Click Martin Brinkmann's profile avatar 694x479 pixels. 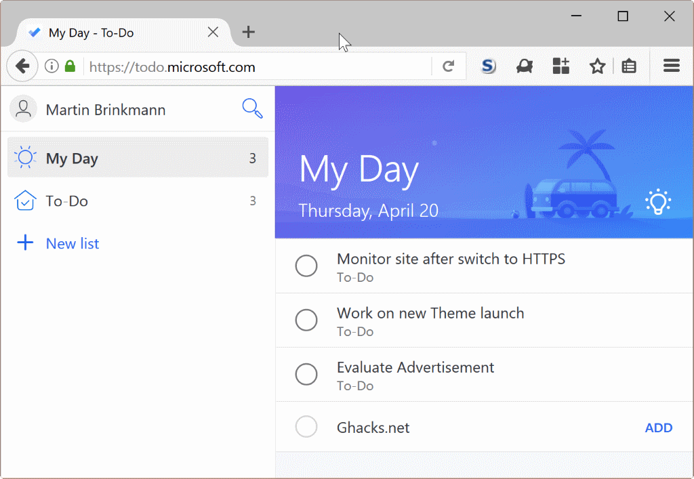pyautogui.click(x=23, y=108)
